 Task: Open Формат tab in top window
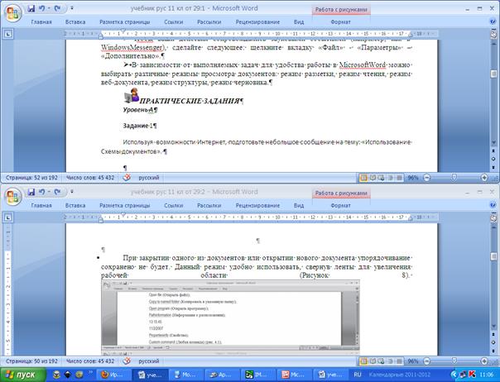pyautogui.click(x=340, y=22)
